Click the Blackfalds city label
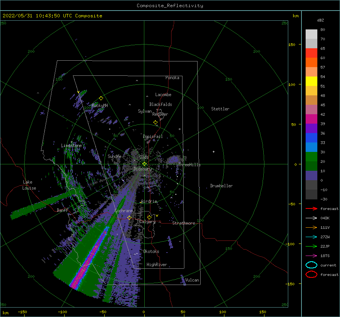This screenshot has width=340, height=317. (161, 104)
